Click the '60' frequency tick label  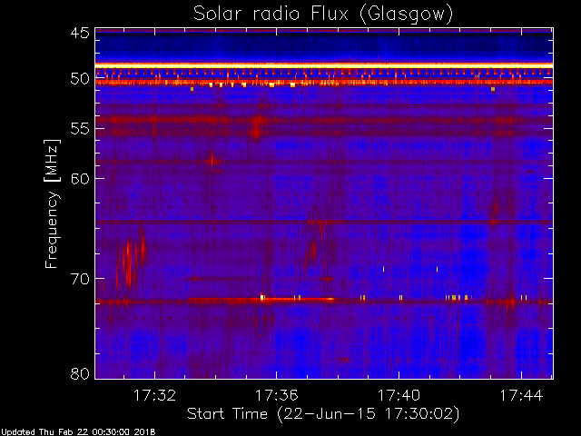[x=81, y=179]
